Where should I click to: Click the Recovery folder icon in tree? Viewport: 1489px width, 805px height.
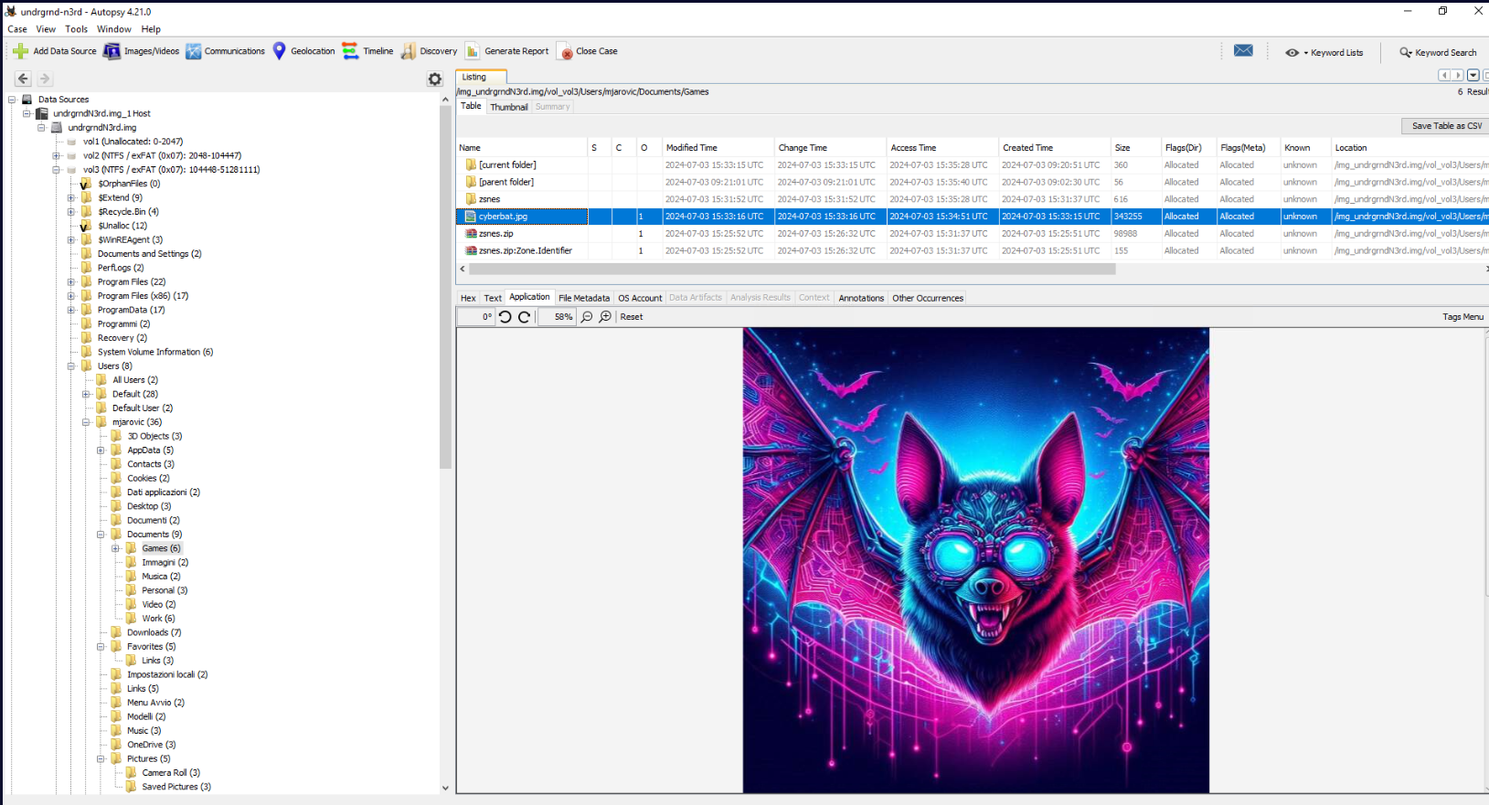click(x=87, y=338)
